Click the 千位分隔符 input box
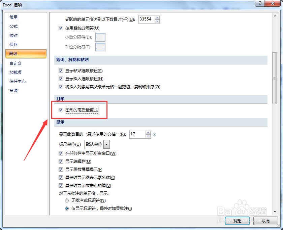Screen dimensions: 283x230 pyautogui.click(x=100, y=47)
